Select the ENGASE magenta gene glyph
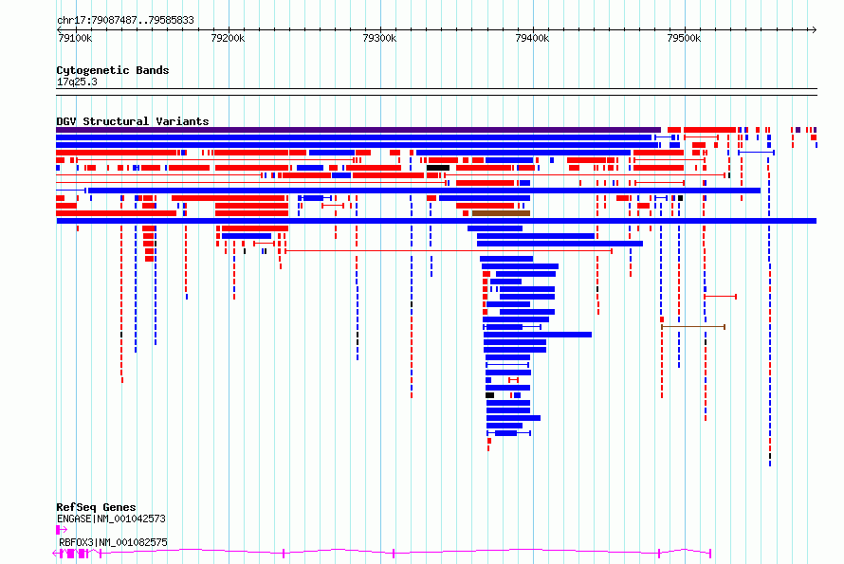Viewport: 844px width, 564px height. point(62,530)
